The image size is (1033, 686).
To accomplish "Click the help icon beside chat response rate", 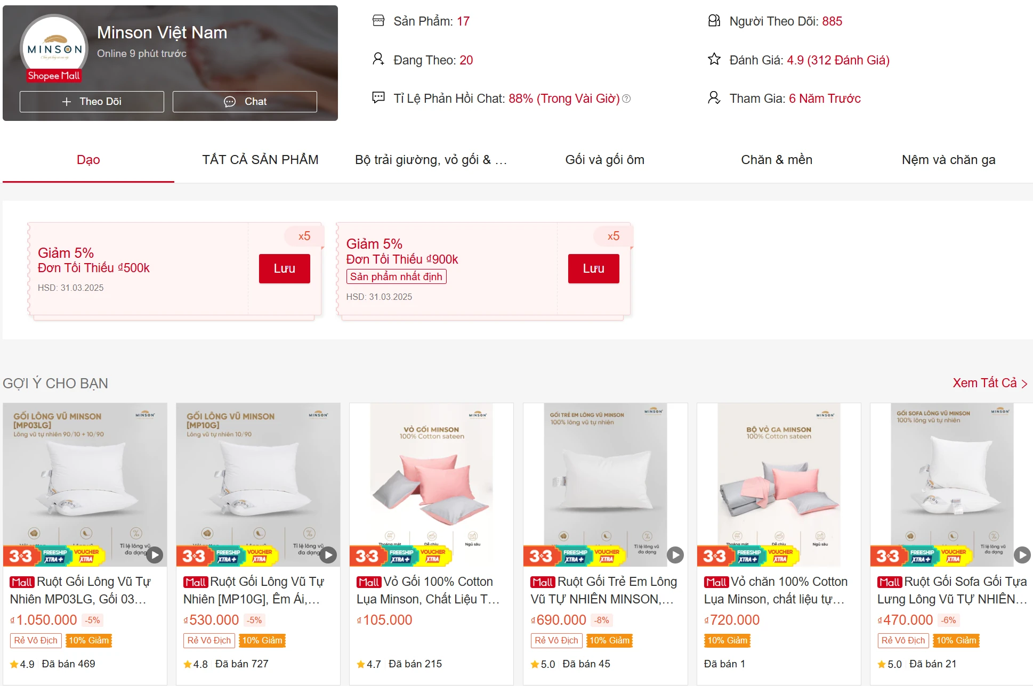I will pyautogui.click(x=627, y=99).
